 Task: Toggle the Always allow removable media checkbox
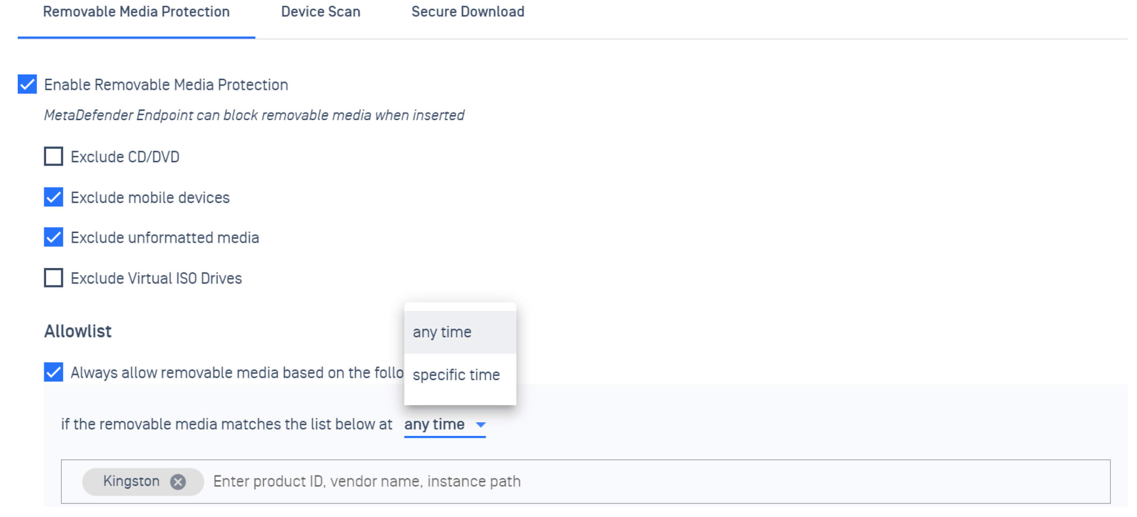(54, 372)
